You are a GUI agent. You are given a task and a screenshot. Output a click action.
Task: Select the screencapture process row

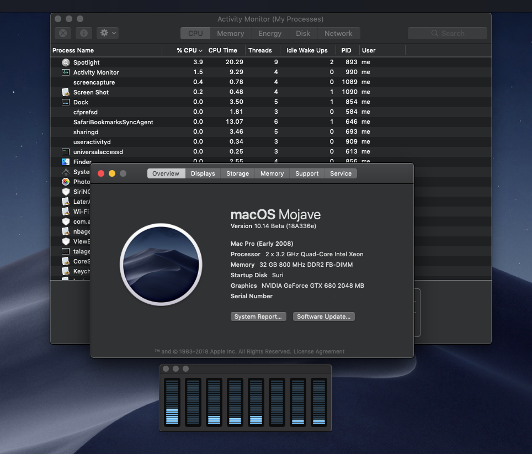(x=271, y=82)
